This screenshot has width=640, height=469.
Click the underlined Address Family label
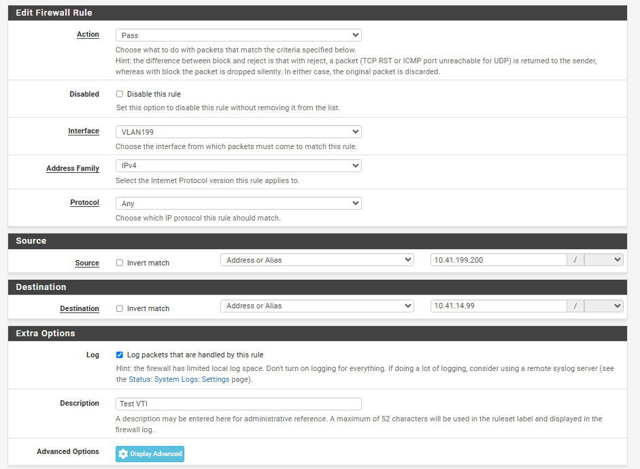73,168
